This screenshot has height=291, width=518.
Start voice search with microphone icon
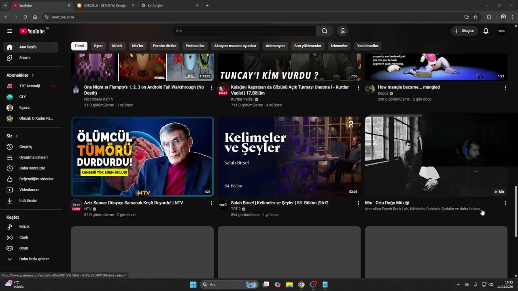tap(343, 31)
